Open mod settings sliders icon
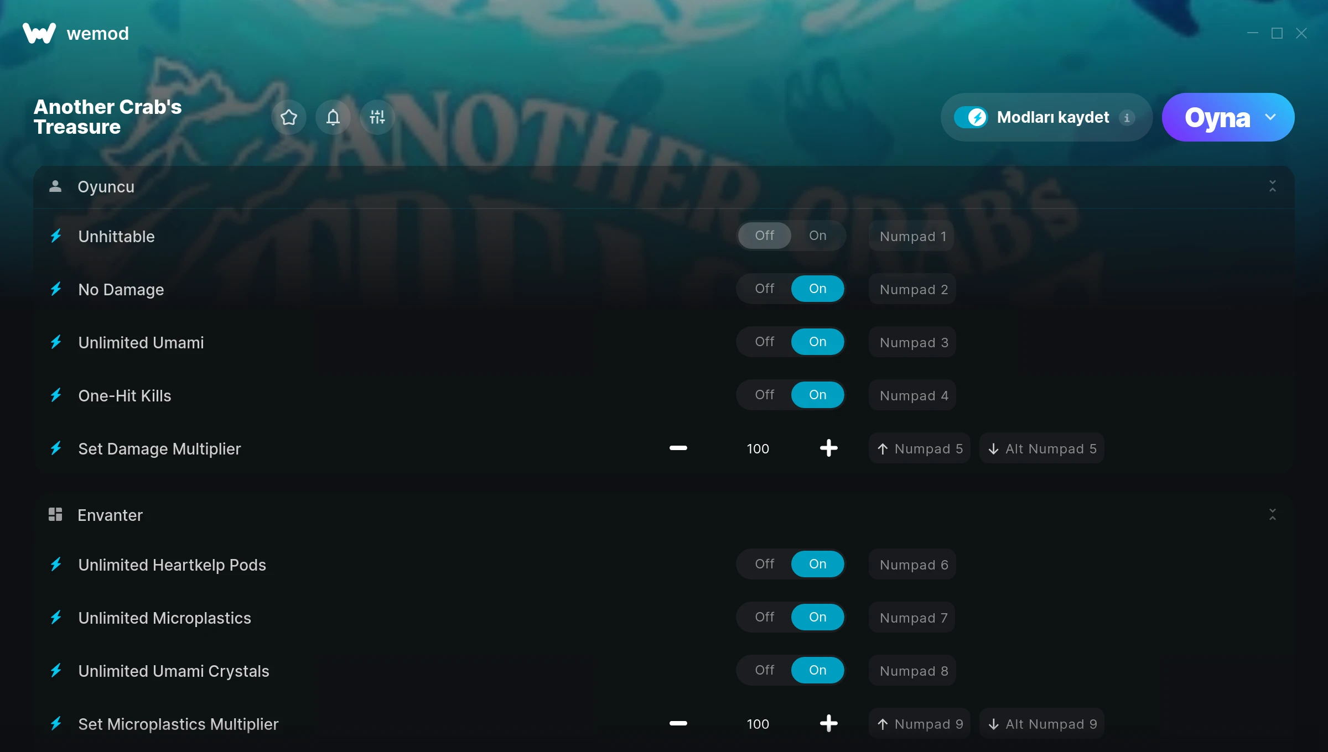 pyautogui.click(x=377, y=117)
